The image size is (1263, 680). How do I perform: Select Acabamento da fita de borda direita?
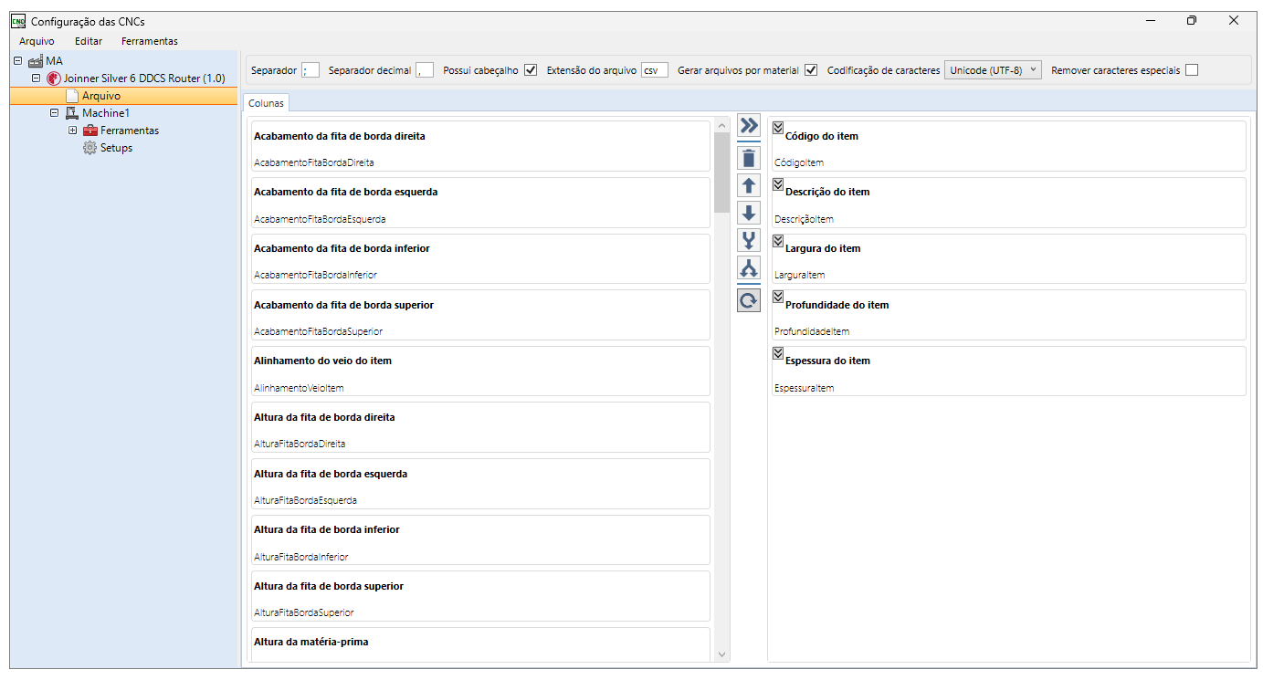pyautogui.click(x=480, y=146)
